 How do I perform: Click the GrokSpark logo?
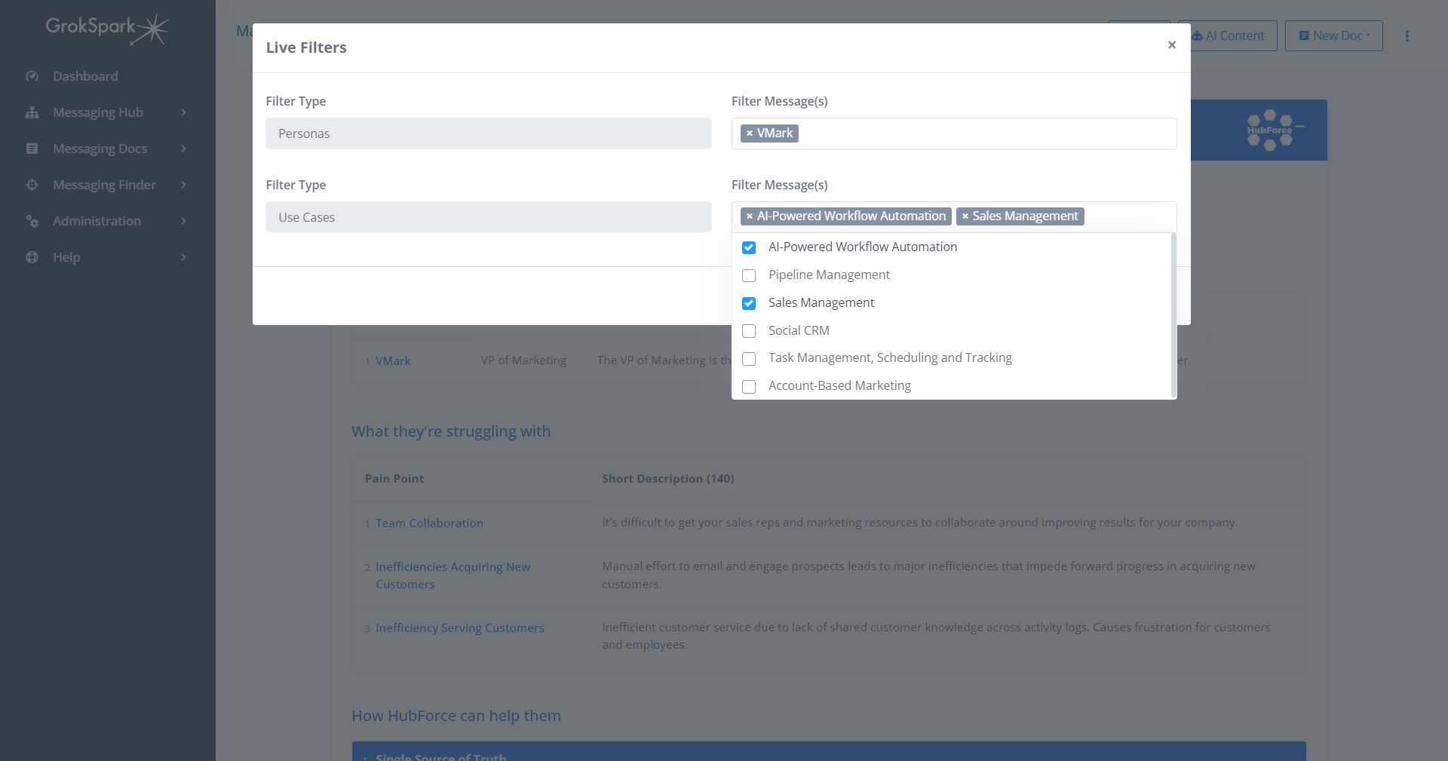[x=106, y=29]
